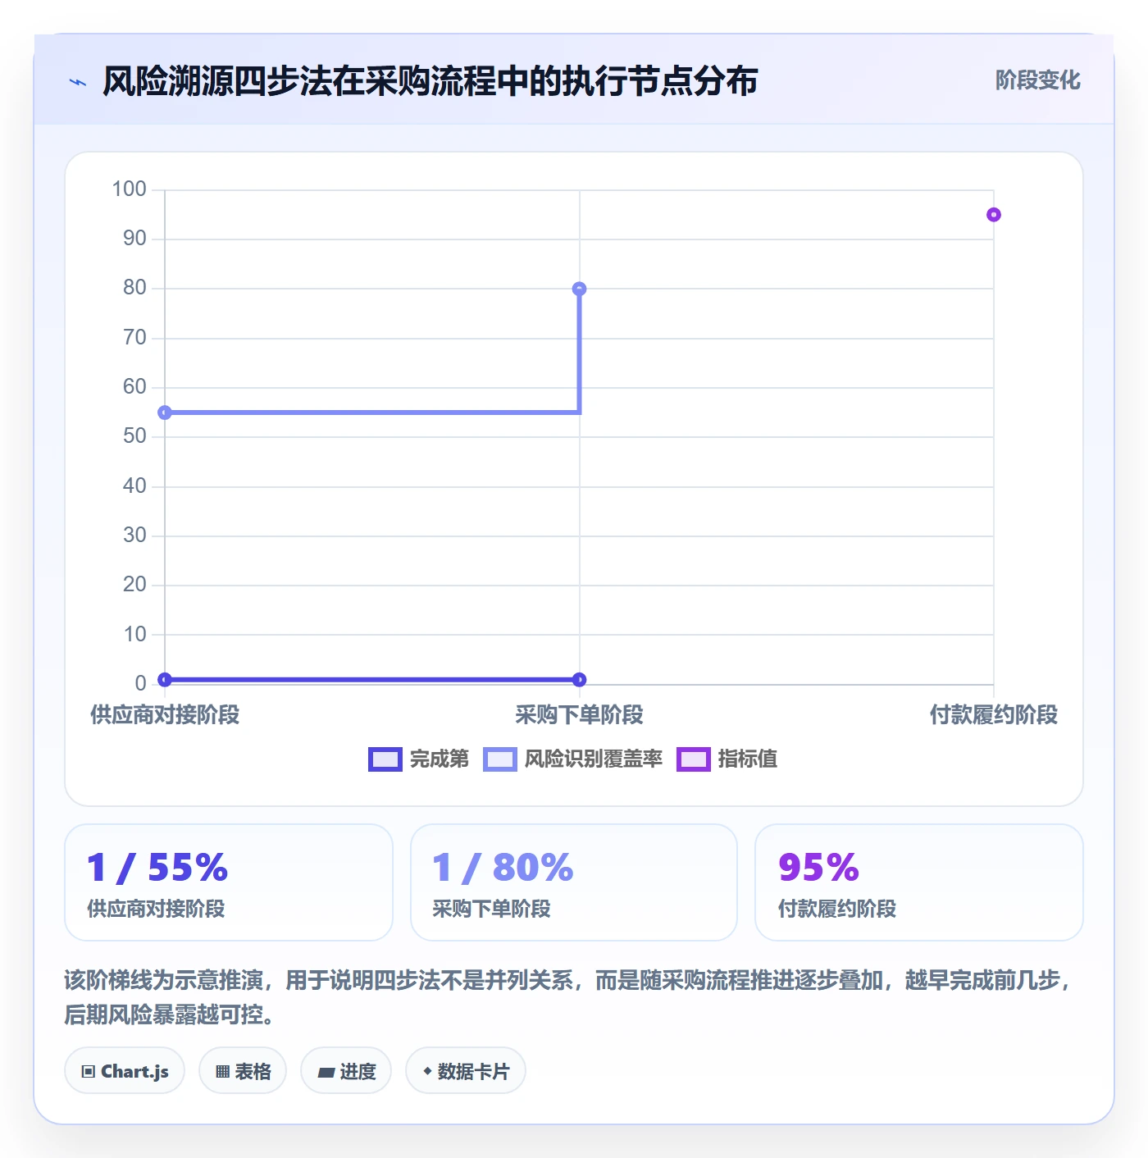Viewport: 1148px width, 1158px height.
Task: Click the 风险识别覆盖率 legend color box
Action: tap(500, 759)
